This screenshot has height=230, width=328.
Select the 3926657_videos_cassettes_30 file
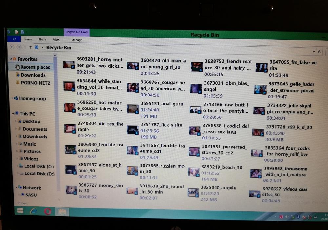(278, 195)
